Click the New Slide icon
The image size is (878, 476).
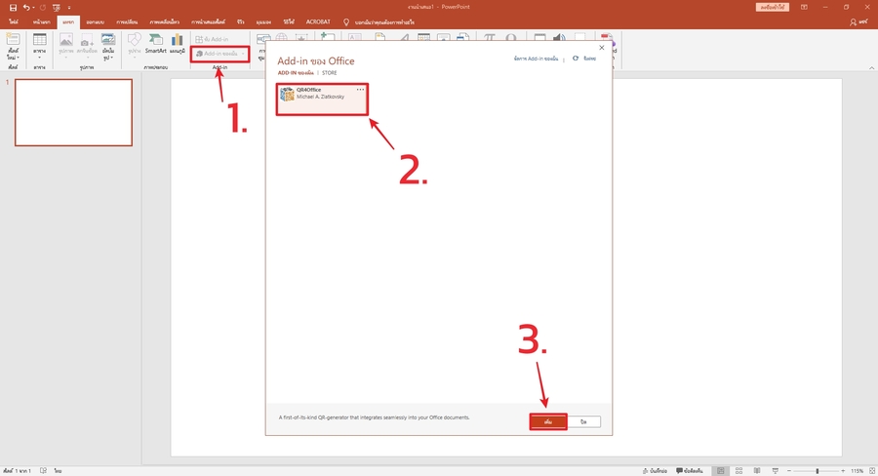tap(13, 40)
